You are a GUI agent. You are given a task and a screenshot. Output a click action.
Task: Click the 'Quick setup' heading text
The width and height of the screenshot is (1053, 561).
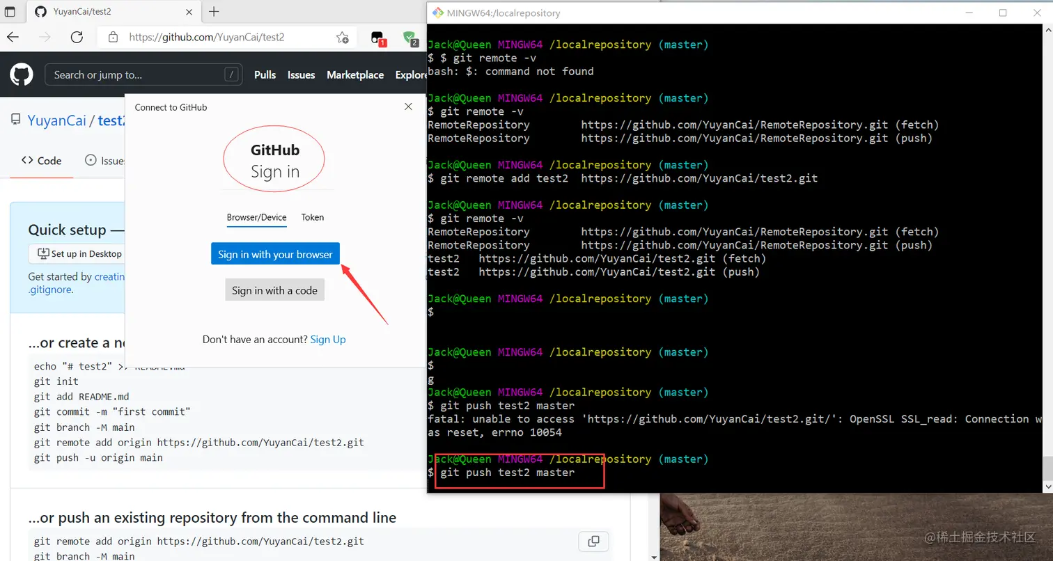[x=68, y=230]
